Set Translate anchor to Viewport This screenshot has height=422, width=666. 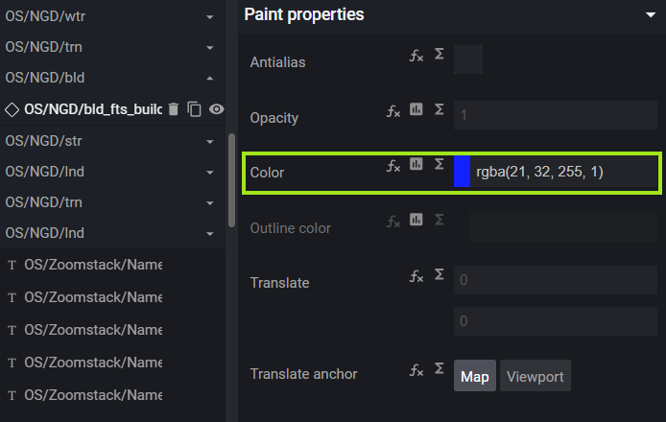(x=535, y=377)
